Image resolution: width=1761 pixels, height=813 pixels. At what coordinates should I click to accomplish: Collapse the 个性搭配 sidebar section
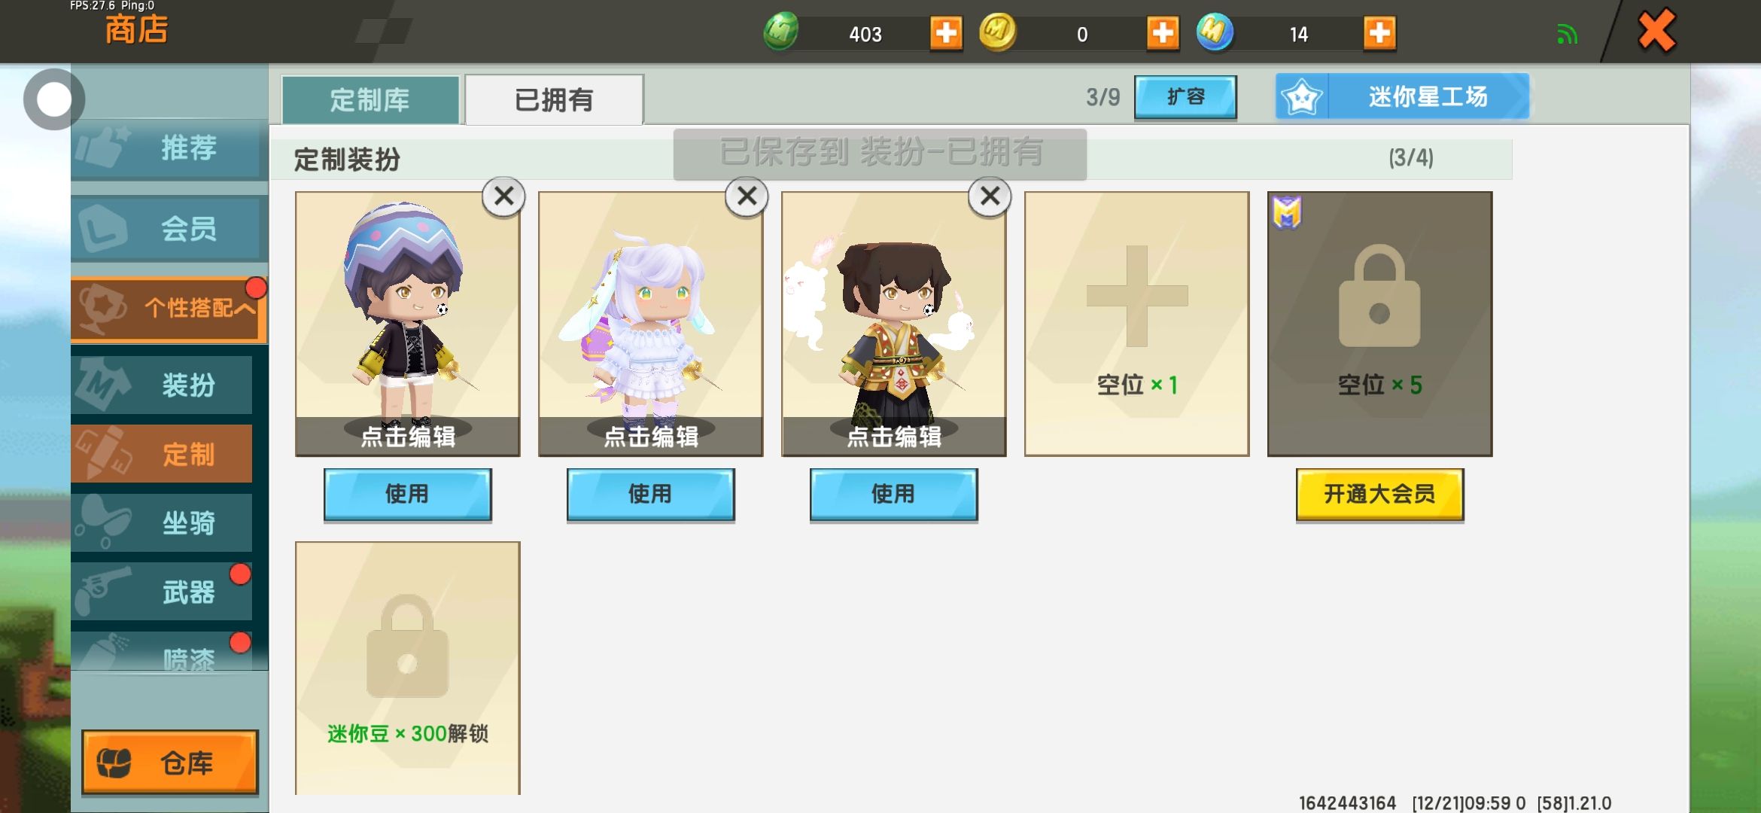(169, 309)
